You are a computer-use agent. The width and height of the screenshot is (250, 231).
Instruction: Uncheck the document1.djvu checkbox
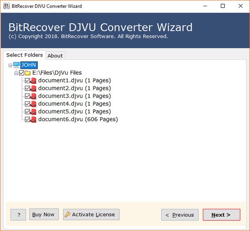pos(27,81)
